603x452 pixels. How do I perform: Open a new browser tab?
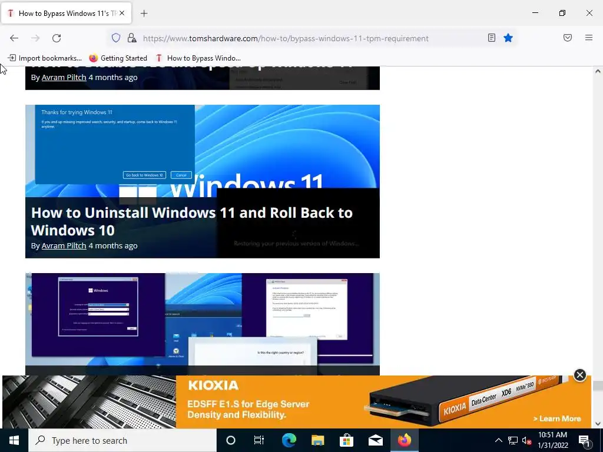pyautogui.click(x=144, y=14)
